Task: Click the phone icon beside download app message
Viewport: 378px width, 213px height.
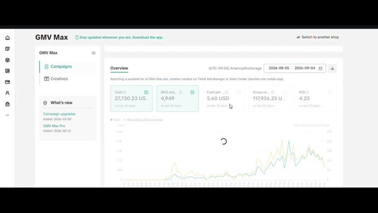Action: tap(77, 37)
